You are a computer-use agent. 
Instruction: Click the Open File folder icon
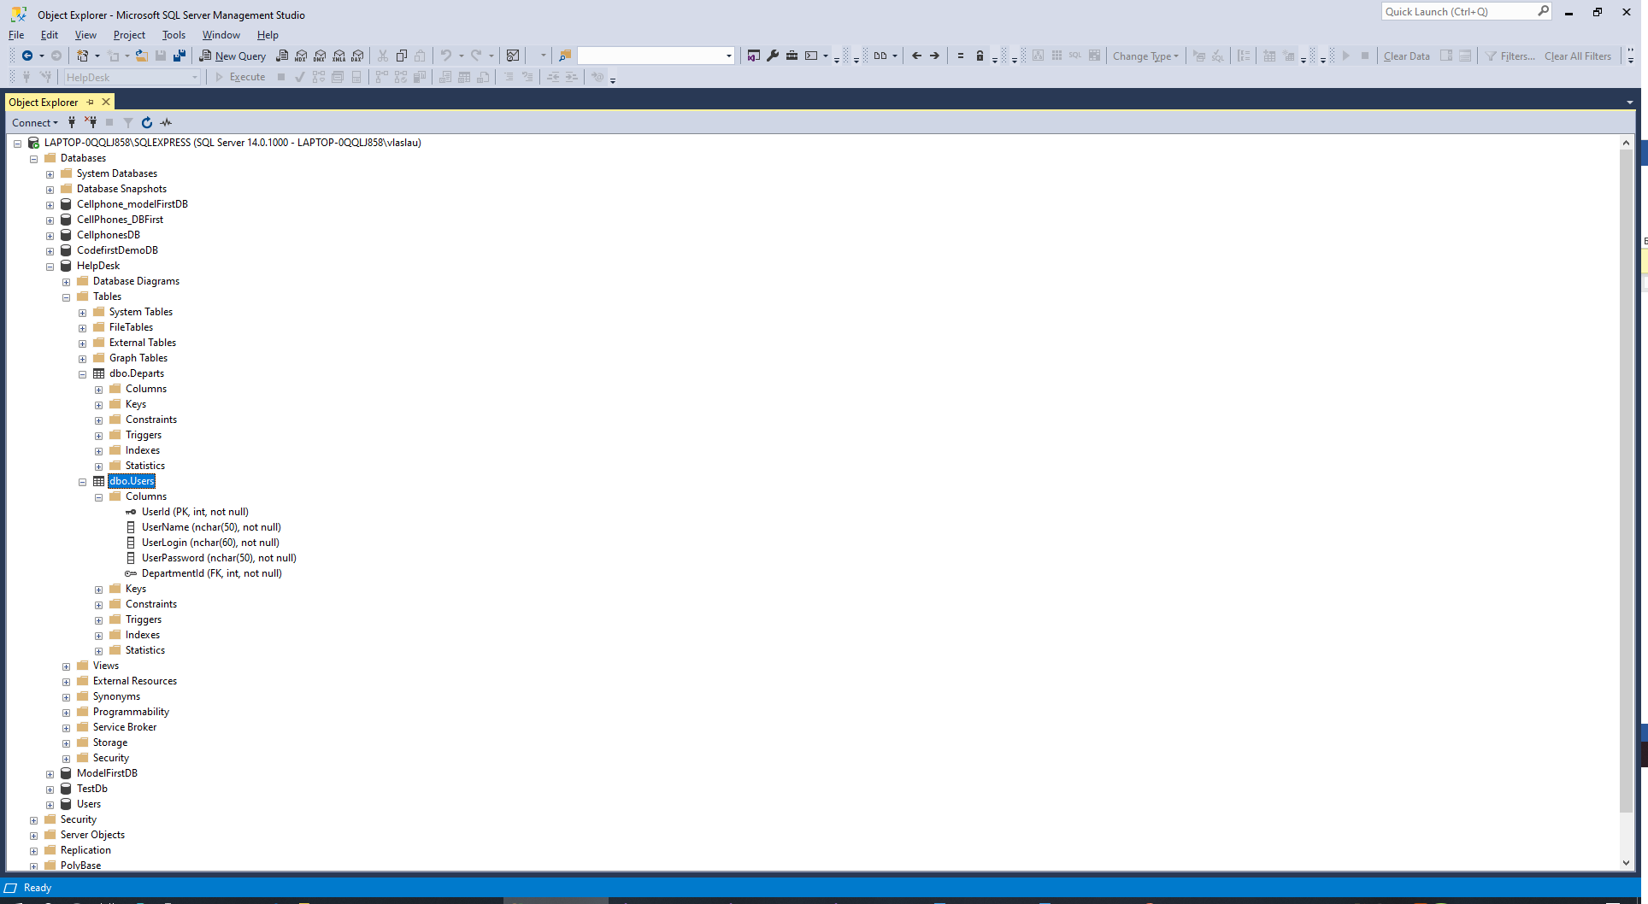[142, 56]
